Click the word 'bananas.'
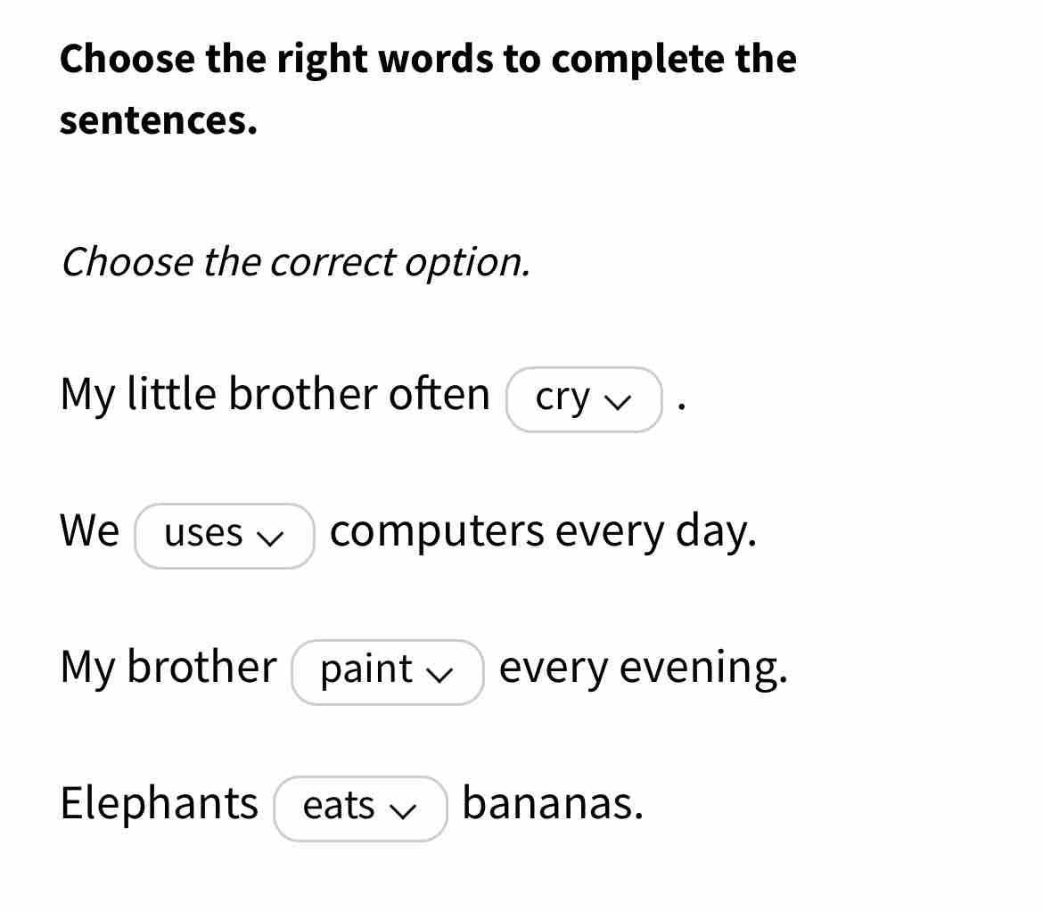This screenshot has height=911, width=1043. 553,805
